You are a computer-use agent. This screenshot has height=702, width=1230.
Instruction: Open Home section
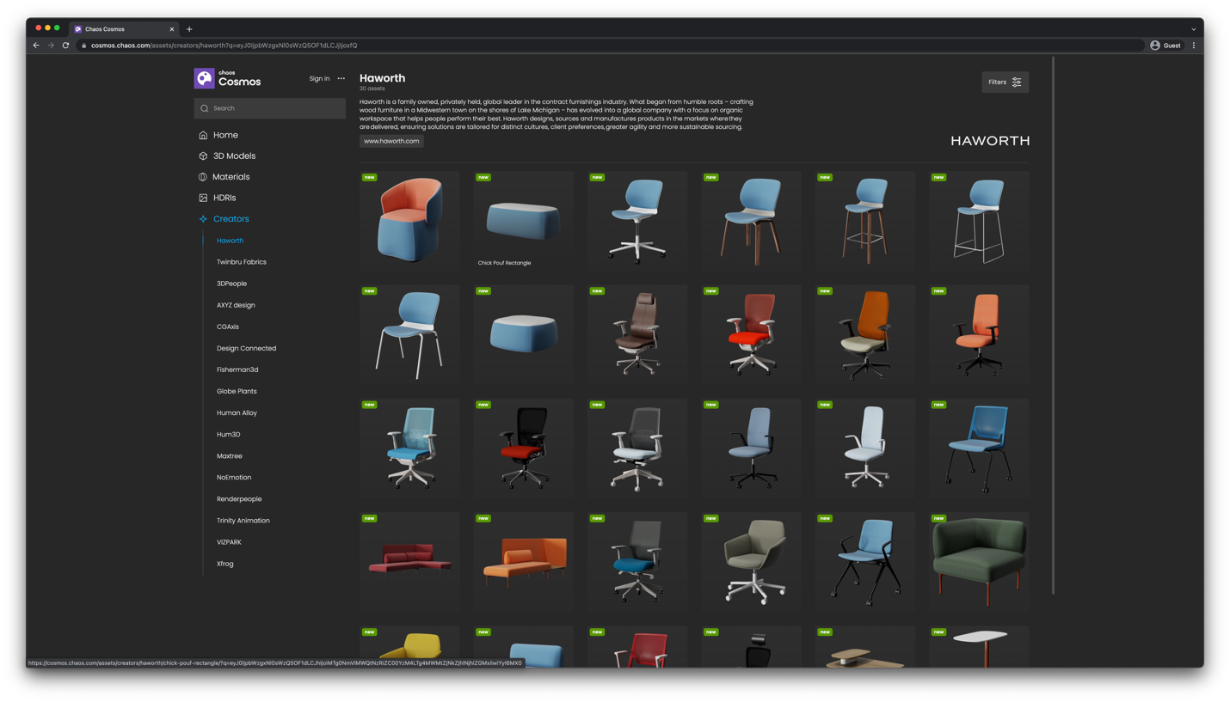point(225,135)
